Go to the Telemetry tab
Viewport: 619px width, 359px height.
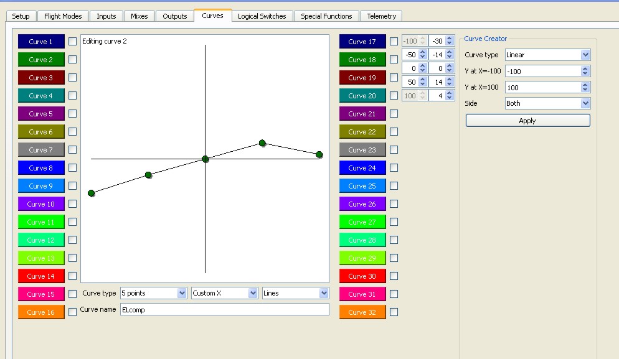point(381,16)
